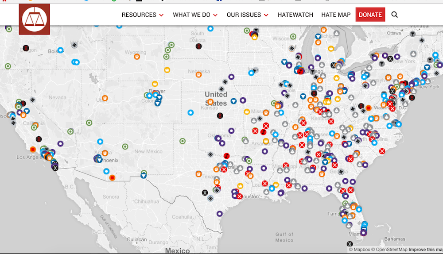Select the orange marker in Nebraska
The width and height of the screenshot is (443, 254).
(x=199, y=74)
